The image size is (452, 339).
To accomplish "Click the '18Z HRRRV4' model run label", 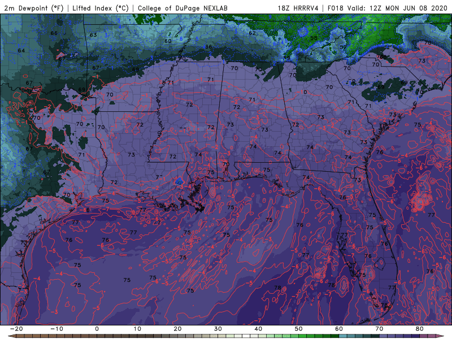I will click(x=298, y=8).
